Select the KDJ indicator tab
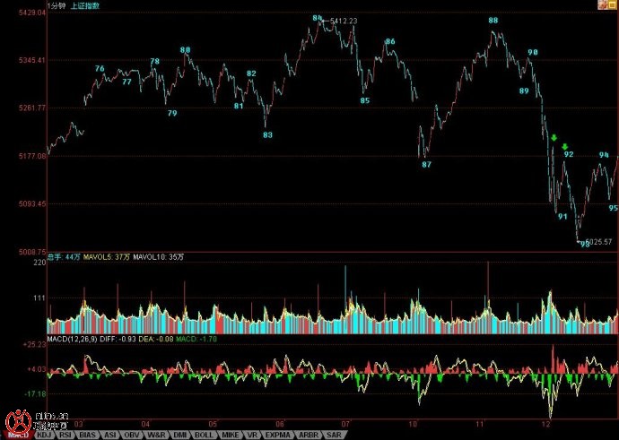 click(x=44, y=435)
